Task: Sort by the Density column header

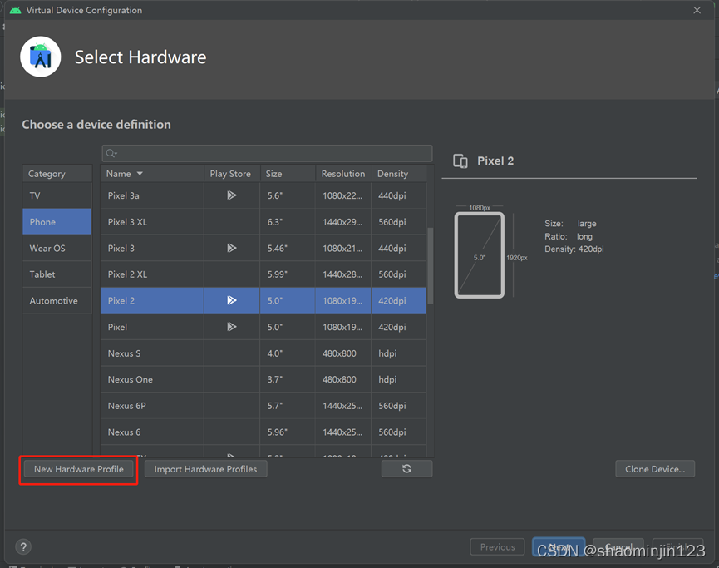Action: pos(399,174)
